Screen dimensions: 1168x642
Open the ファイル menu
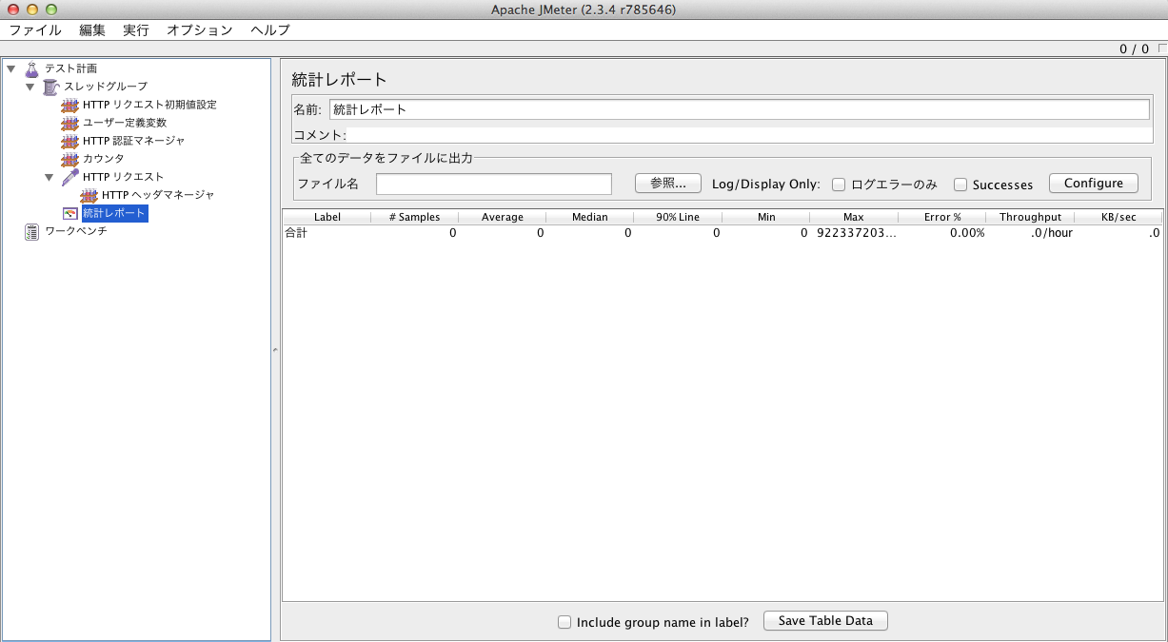[x=35, y=29]
